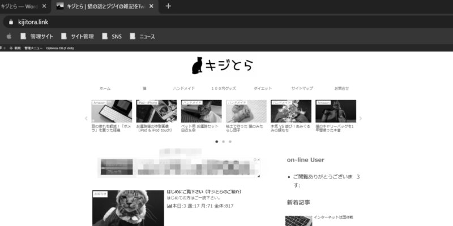Click the black cat logo icon
The height and width of the screenshot is (226, 453).
(x=197, y=66)
